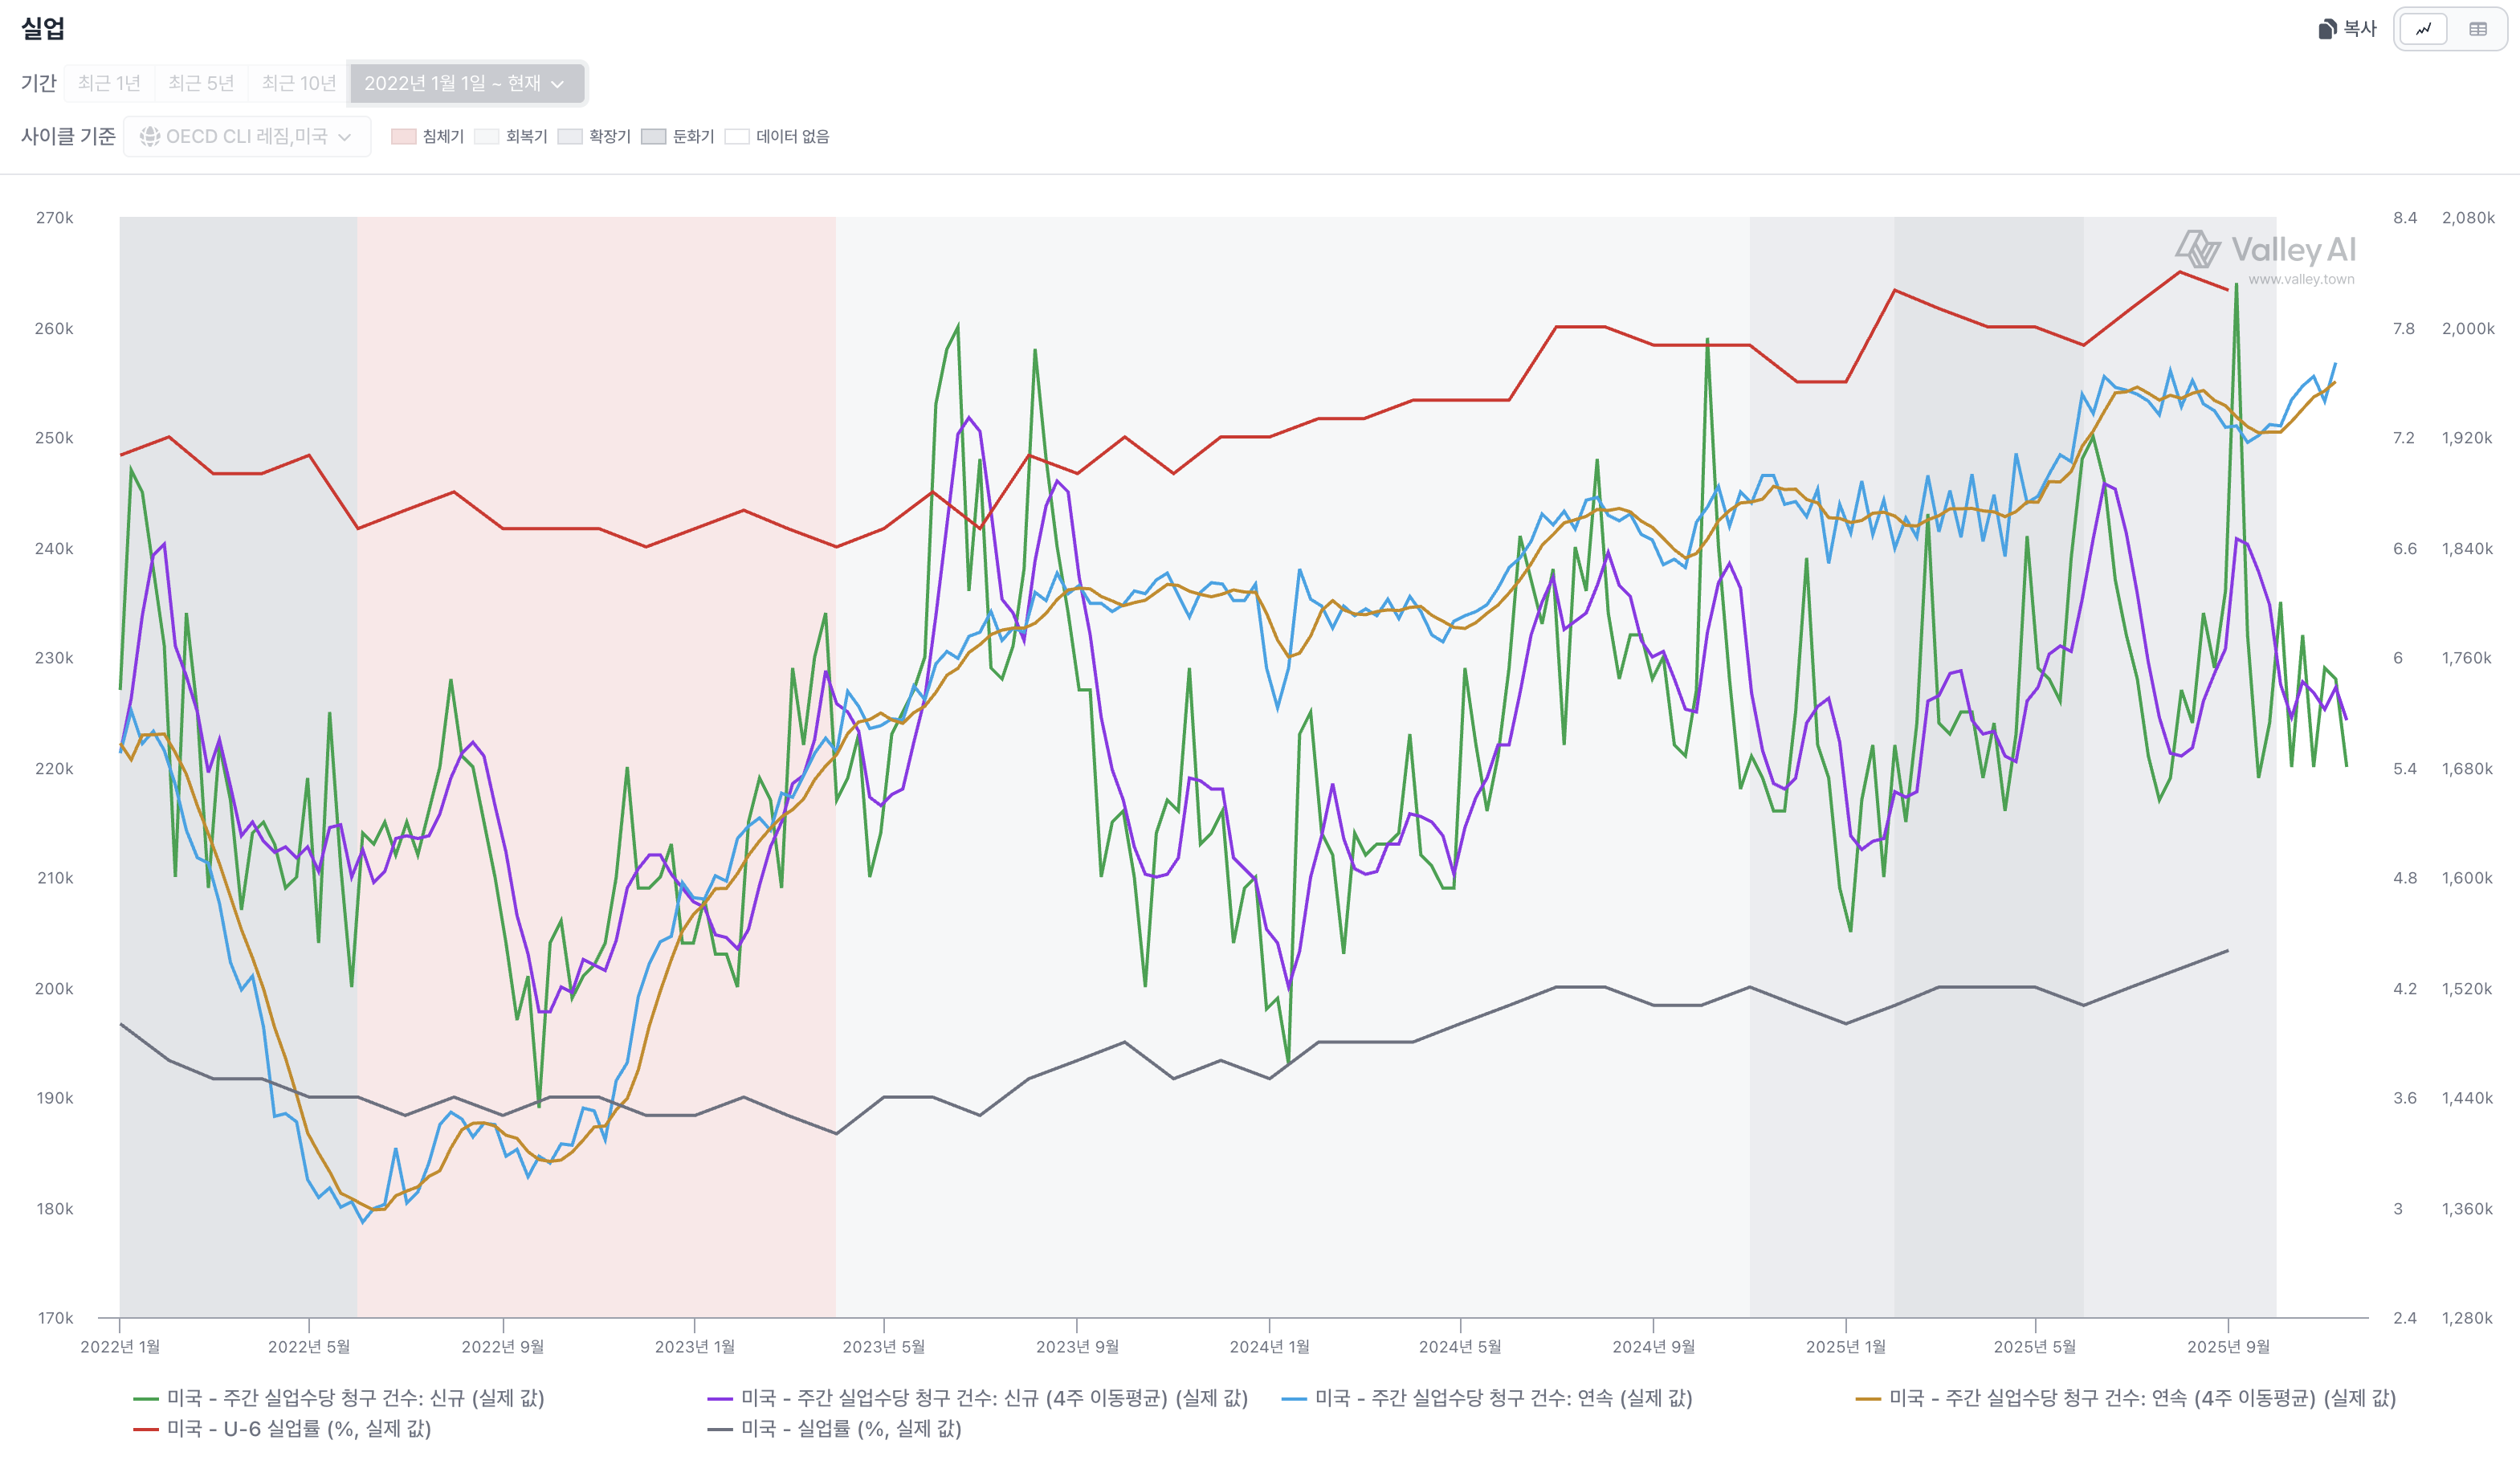Click the 1,280k right axis label
Screen dimensions: 2520x1481
click(2468, 1319)
